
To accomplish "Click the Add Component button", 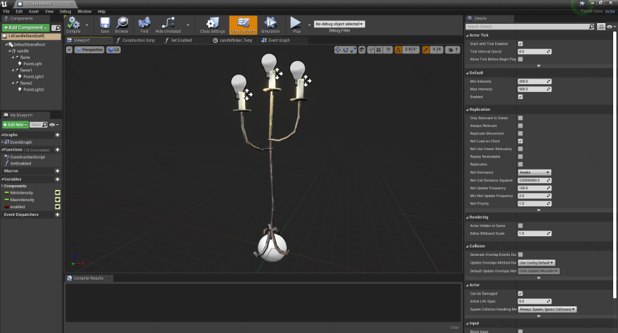I will click(25, 27).
